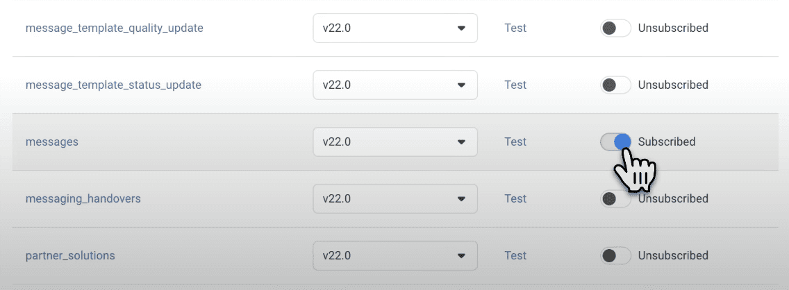Enable message_template_status_update subscription toggle

(615, 85)
